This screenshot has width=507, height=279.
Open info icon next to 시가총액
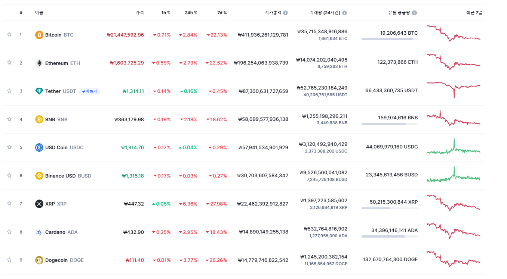click(x=286, y=13)
